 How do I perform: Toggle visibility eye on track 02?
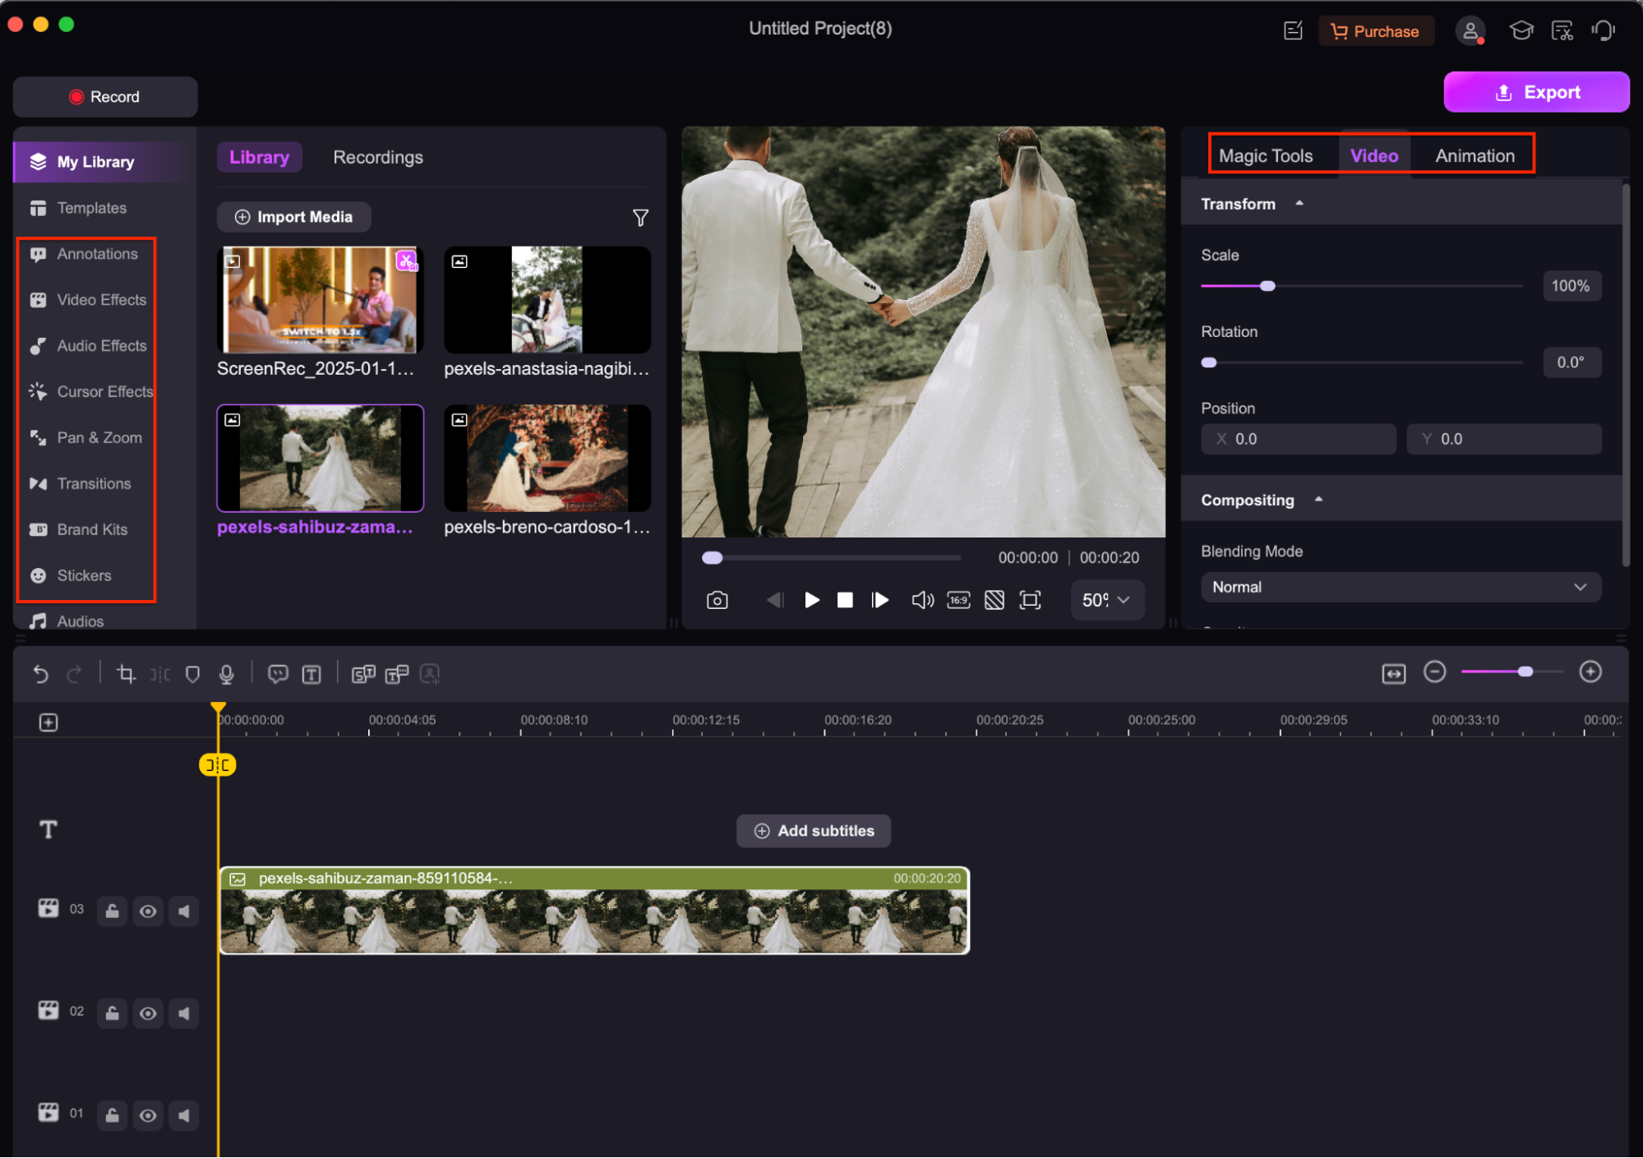point(148,1013)
